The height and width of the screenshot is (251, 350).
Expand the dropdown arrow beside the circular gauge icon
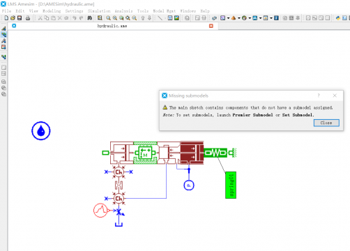point(250,18)
